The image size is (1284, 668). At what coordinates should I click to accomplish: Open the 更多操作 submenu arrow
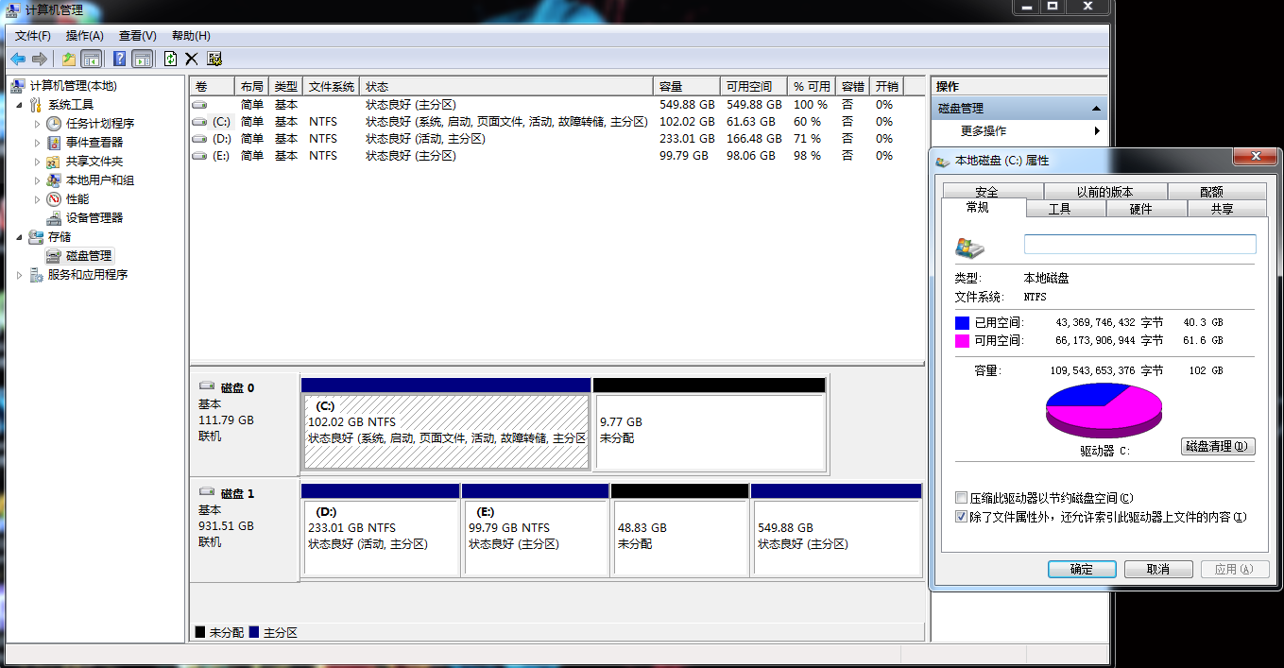(x=1097, y=131)
